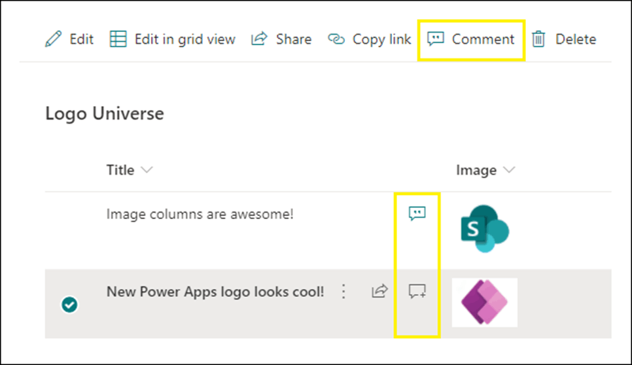
Task: Expand the Title column dropdown chevron
Action: (x=147, y=169)
